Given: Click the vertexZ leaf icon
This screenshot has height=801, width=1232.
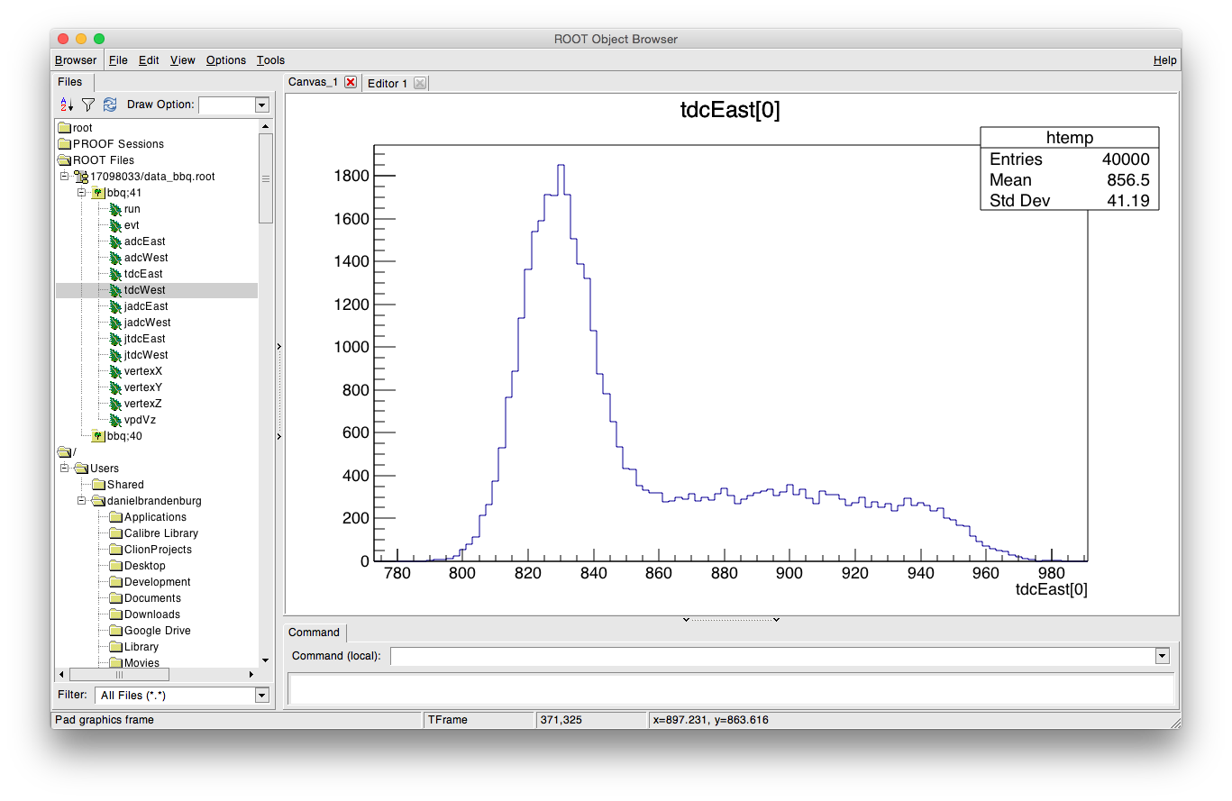Looking at the screenshot, I should [x=115, y=404].
